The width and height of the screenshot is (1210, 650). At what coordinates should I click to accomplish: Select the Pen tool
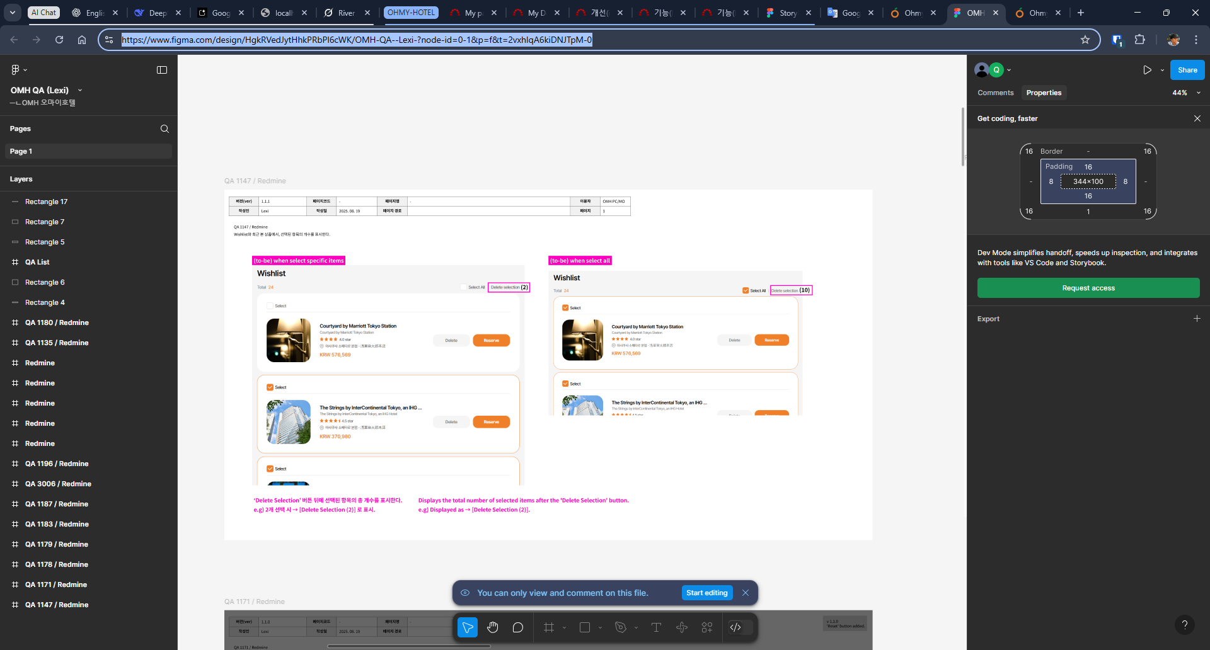(x=621, y=627)
